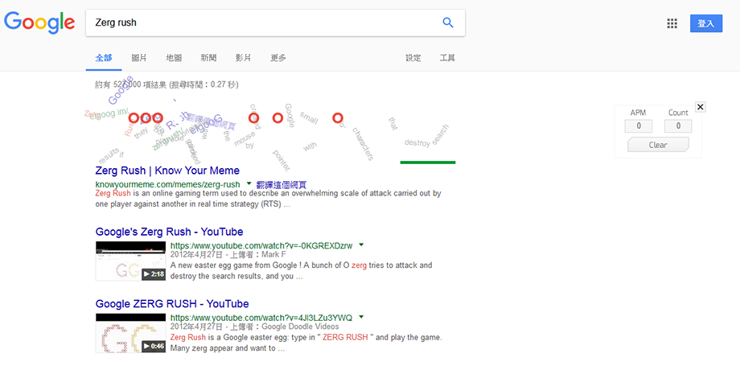Click the APM value field
740x370 pixels.
(639, 126)
